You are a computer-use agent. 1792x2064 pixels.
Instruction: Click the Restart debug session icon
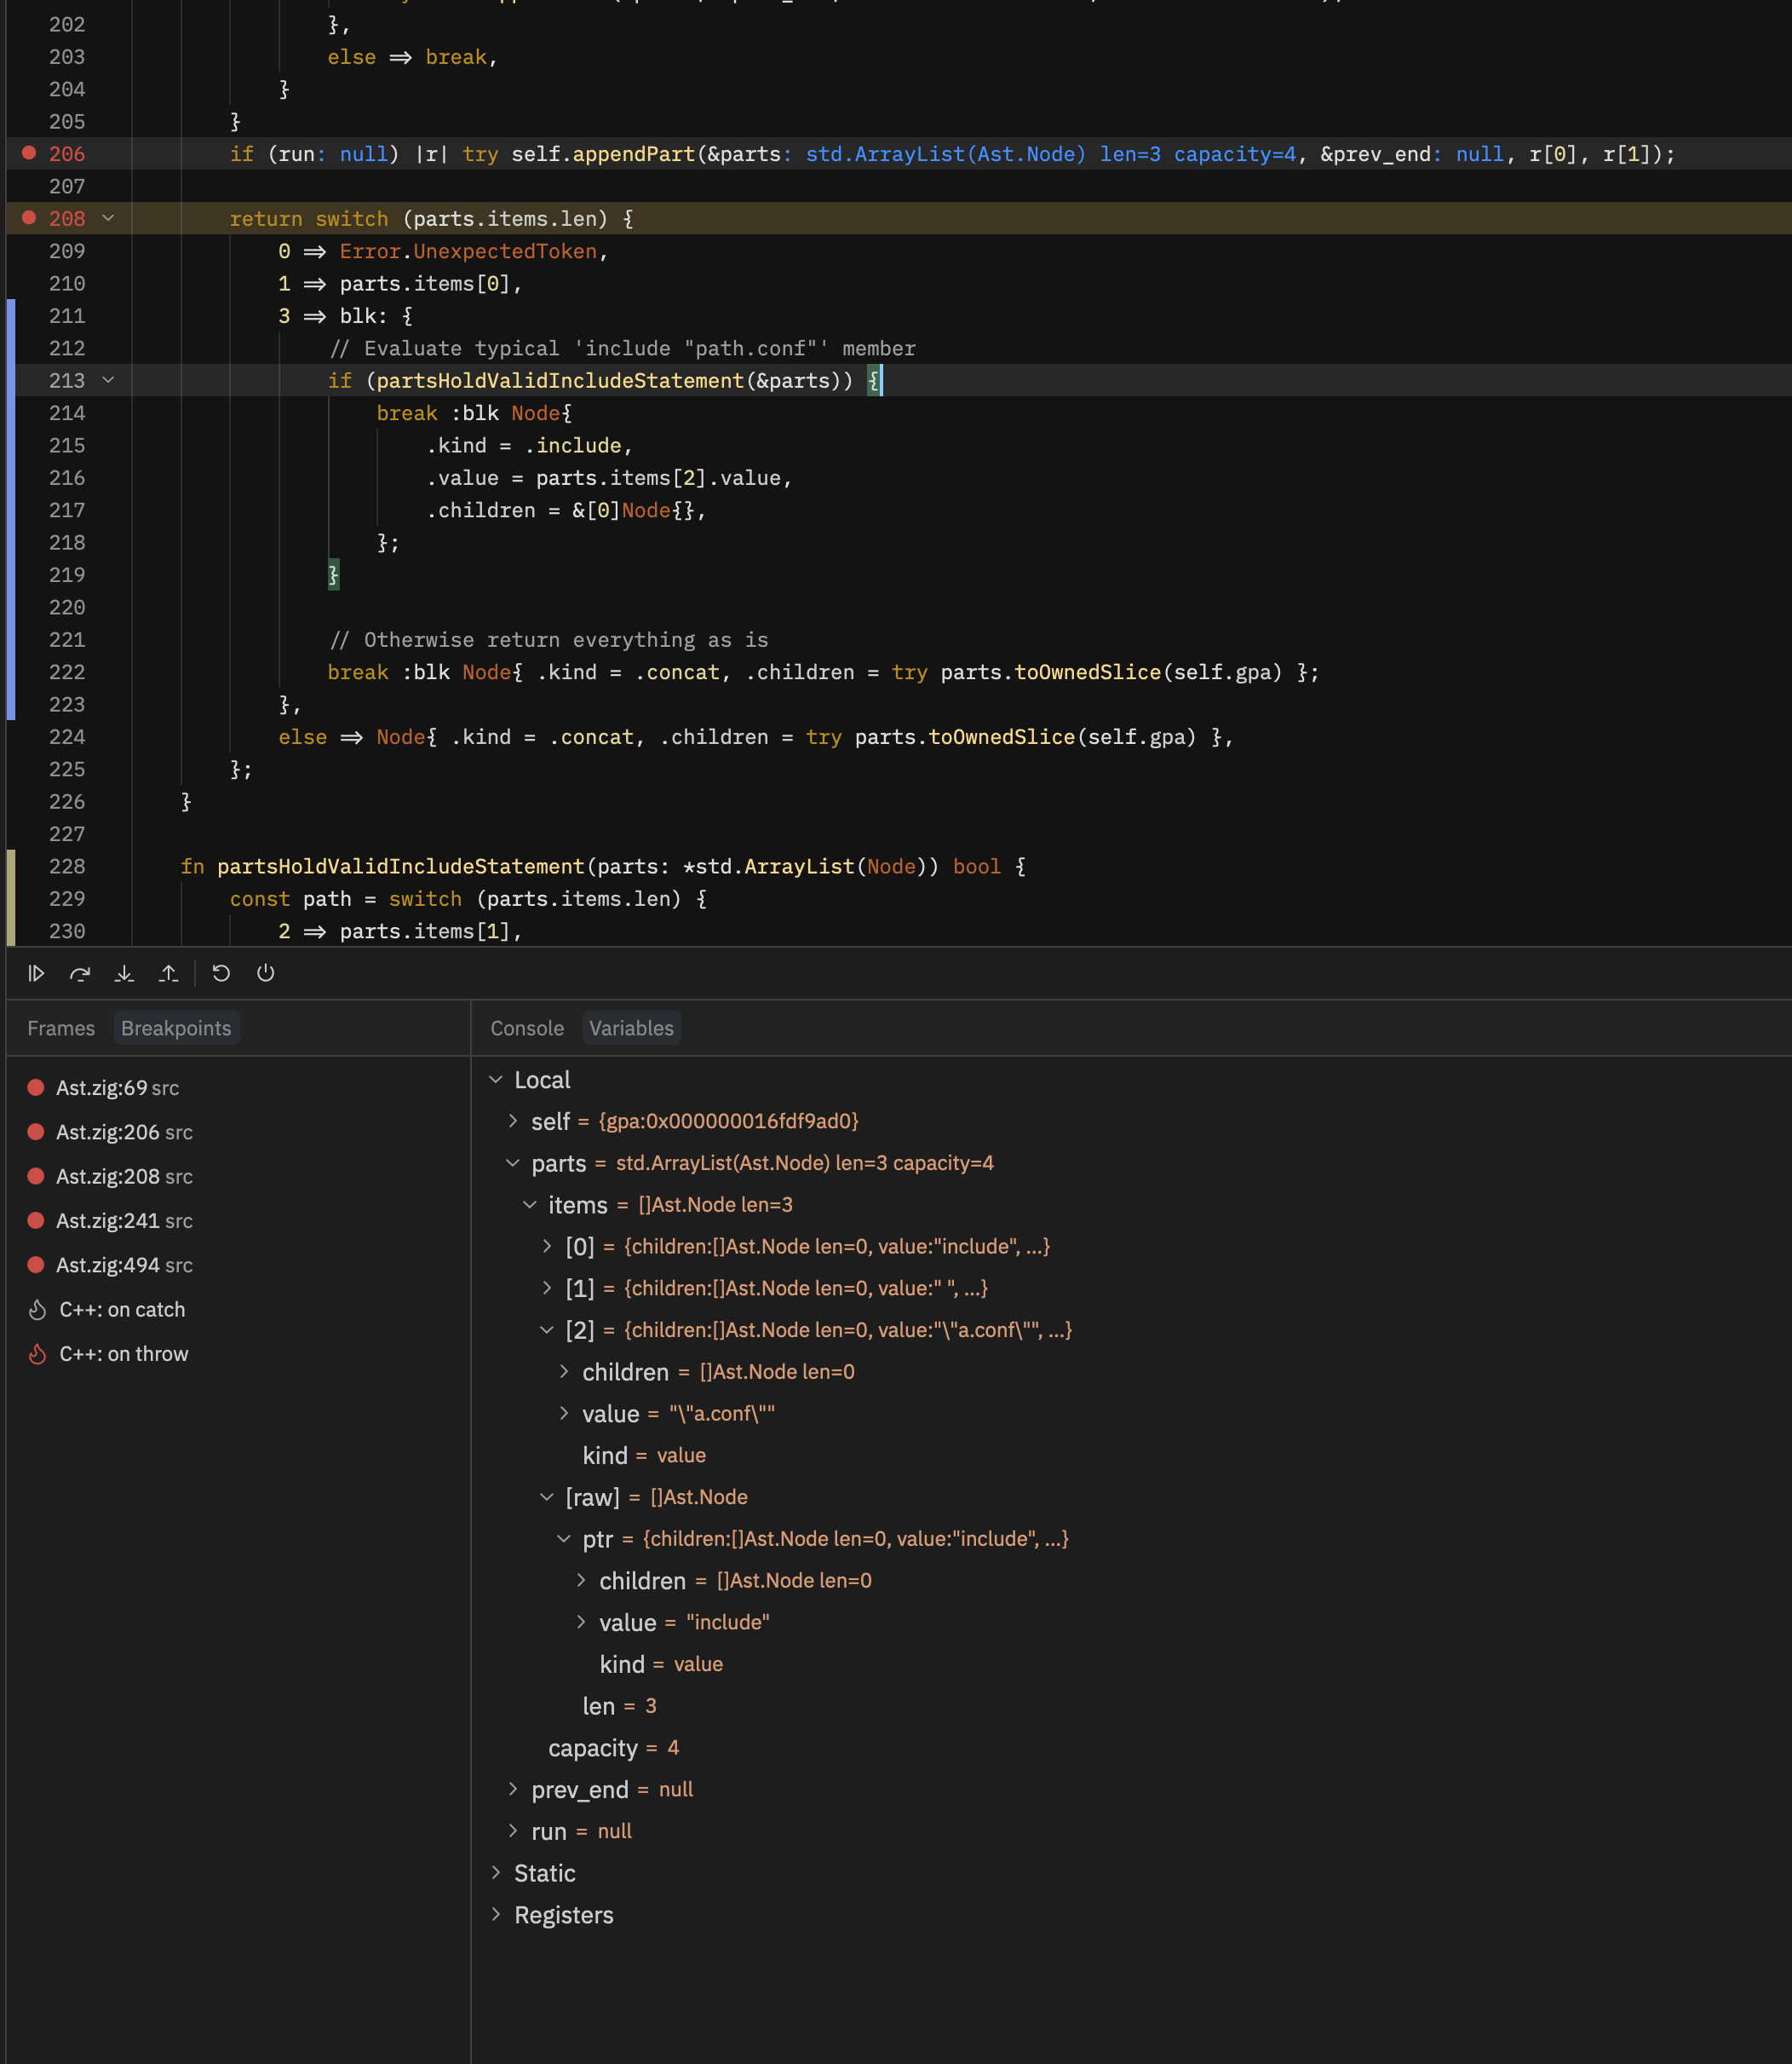[x=221, y=973]
